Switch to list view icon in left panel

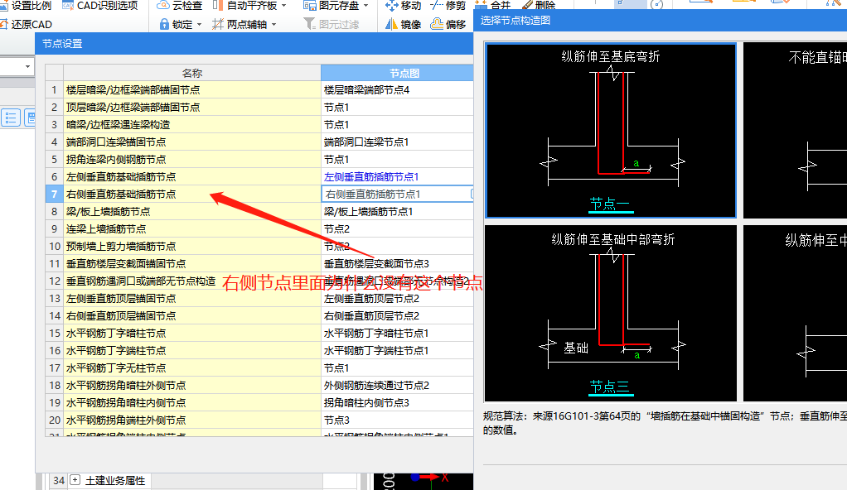coord(11,118)
